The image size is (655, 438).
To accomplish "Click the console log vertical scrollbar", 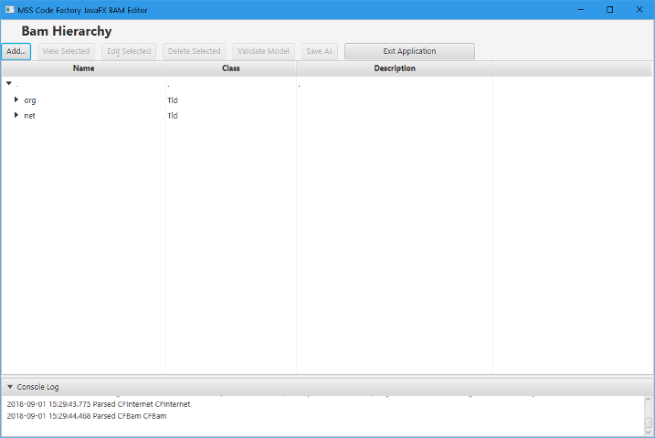I will pyautogui.click(x=649, y=415).
